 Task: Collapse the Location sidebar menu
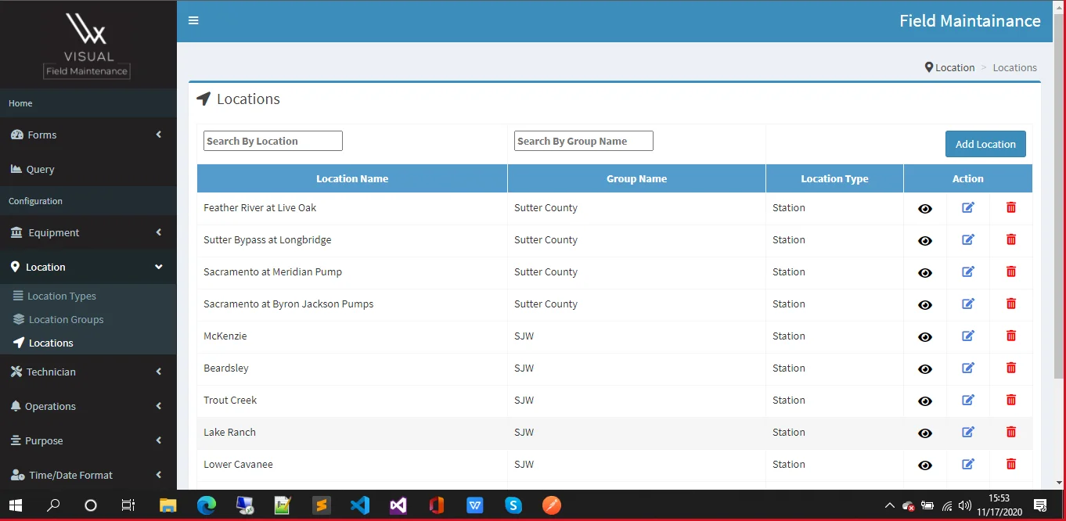[88, 267]
